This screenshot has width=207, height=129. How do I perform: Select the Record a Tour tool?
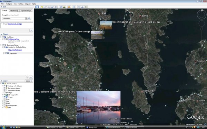[56, 7]
